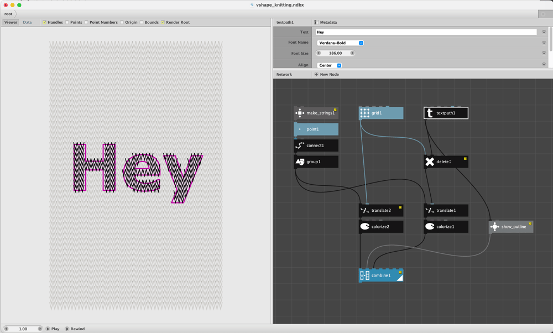
Task: Click the Text input field containing Hey
Action: (x=426, y=32)
